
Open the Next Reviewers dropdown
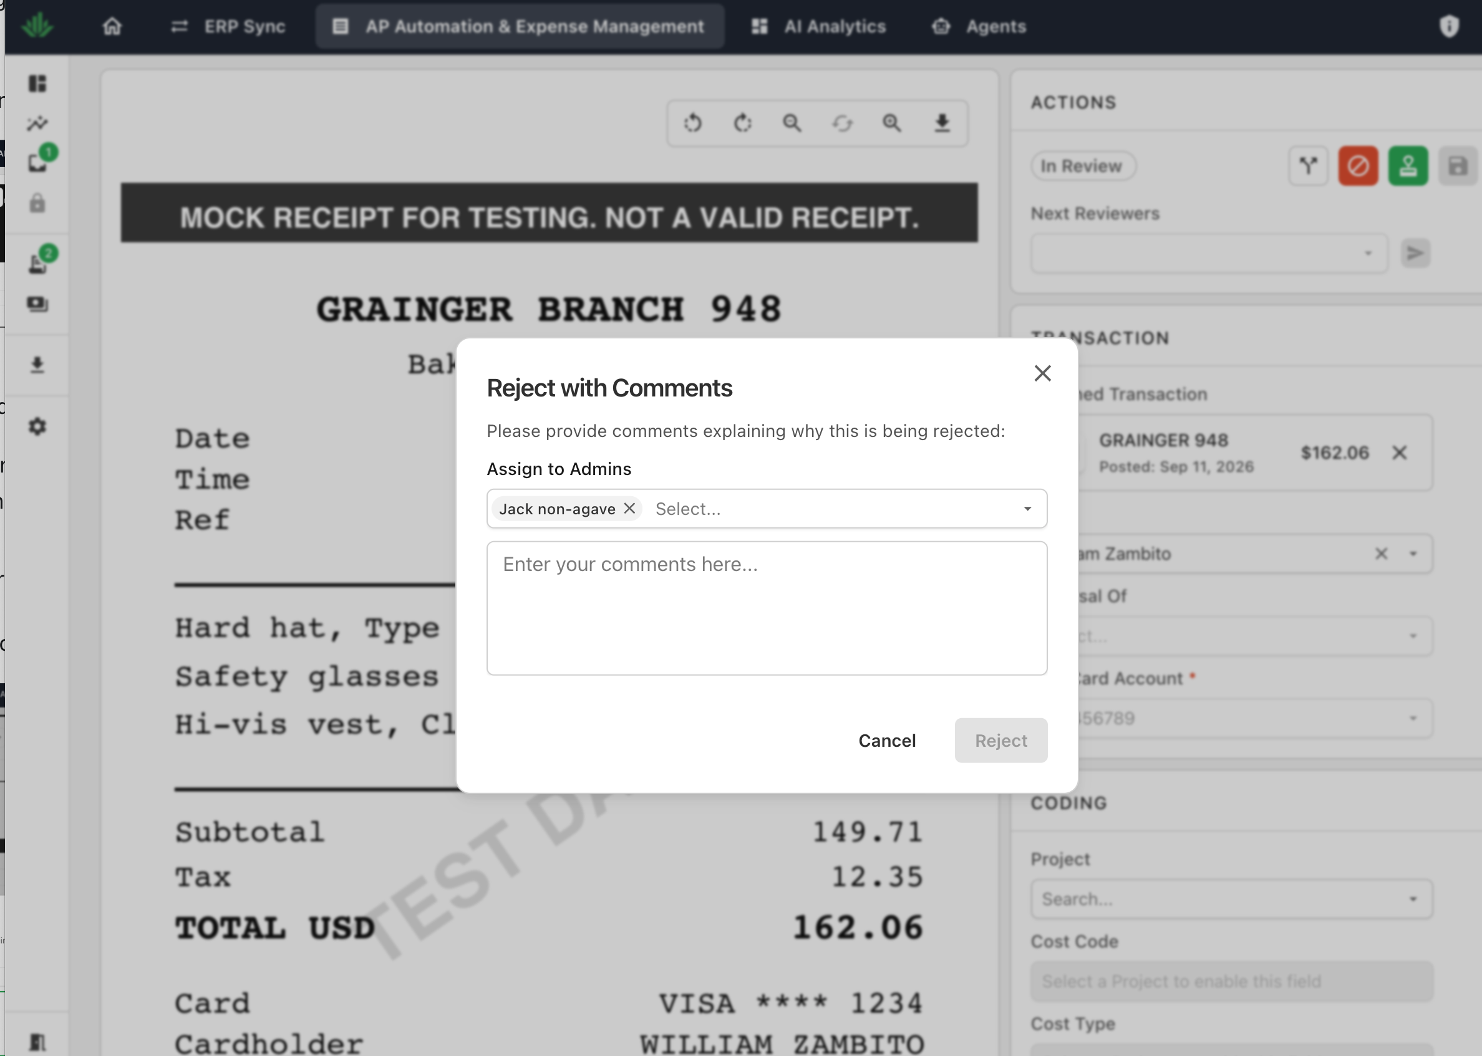tap(1209, 253)
